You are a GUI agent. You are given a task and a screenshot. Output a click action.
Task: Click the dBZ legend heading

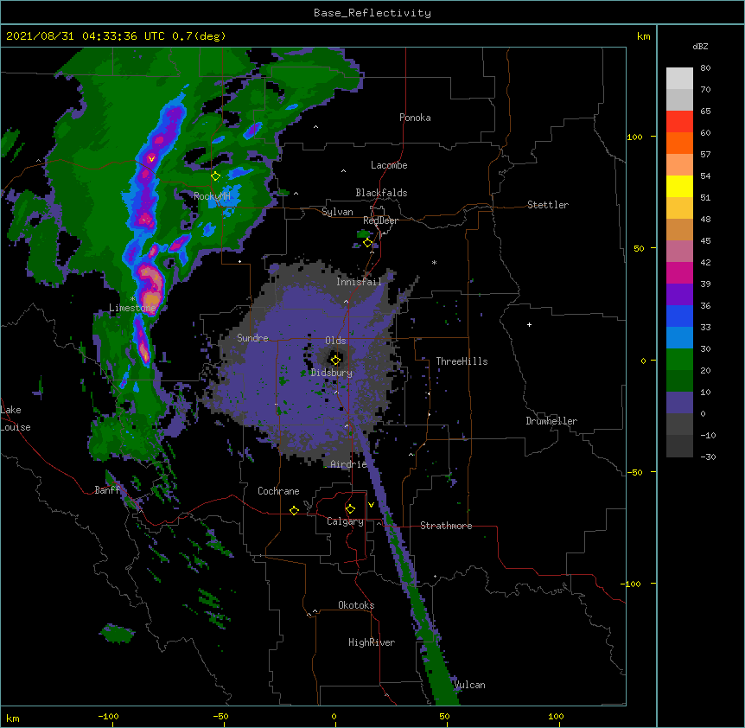[700, 46]
